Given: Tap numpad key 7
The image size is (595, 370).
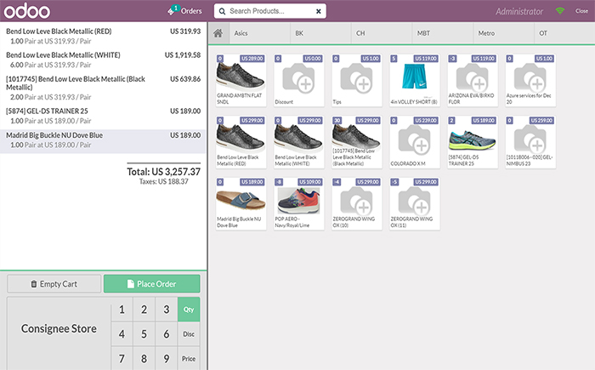Looking at the screenshot, I should coord(122,359).
